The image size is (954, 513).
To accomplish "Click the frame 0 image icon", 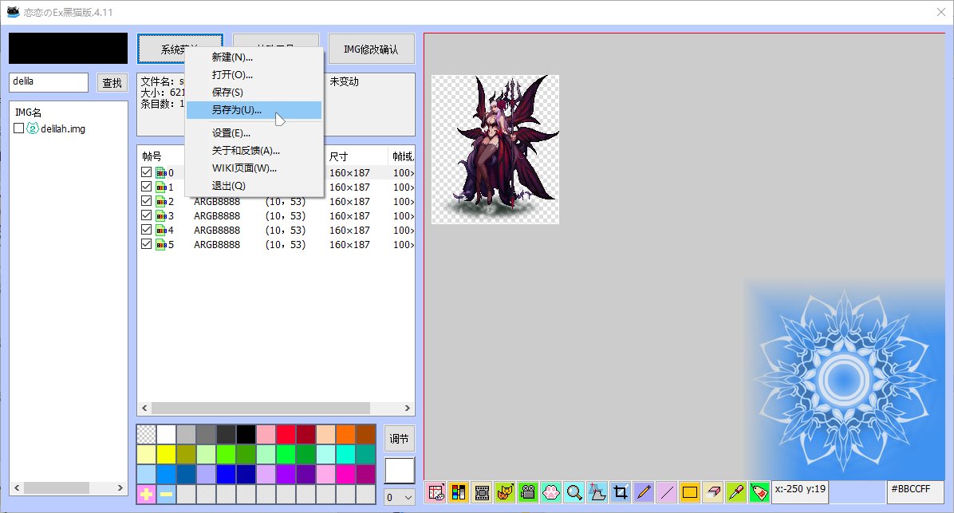I will tap(160, 173).
